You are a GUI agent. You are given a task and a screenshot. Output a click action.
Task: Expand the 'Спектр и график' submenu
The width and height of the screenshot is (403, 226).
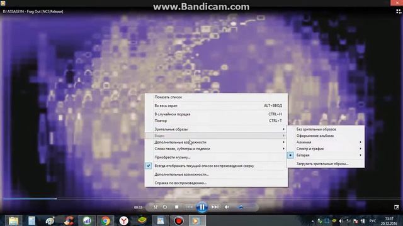coord(326,149)
